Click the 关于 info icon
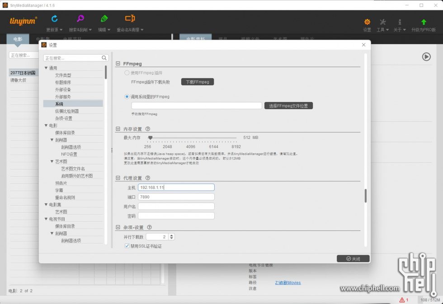Viewport: 443px width, 304px height. 400,22
